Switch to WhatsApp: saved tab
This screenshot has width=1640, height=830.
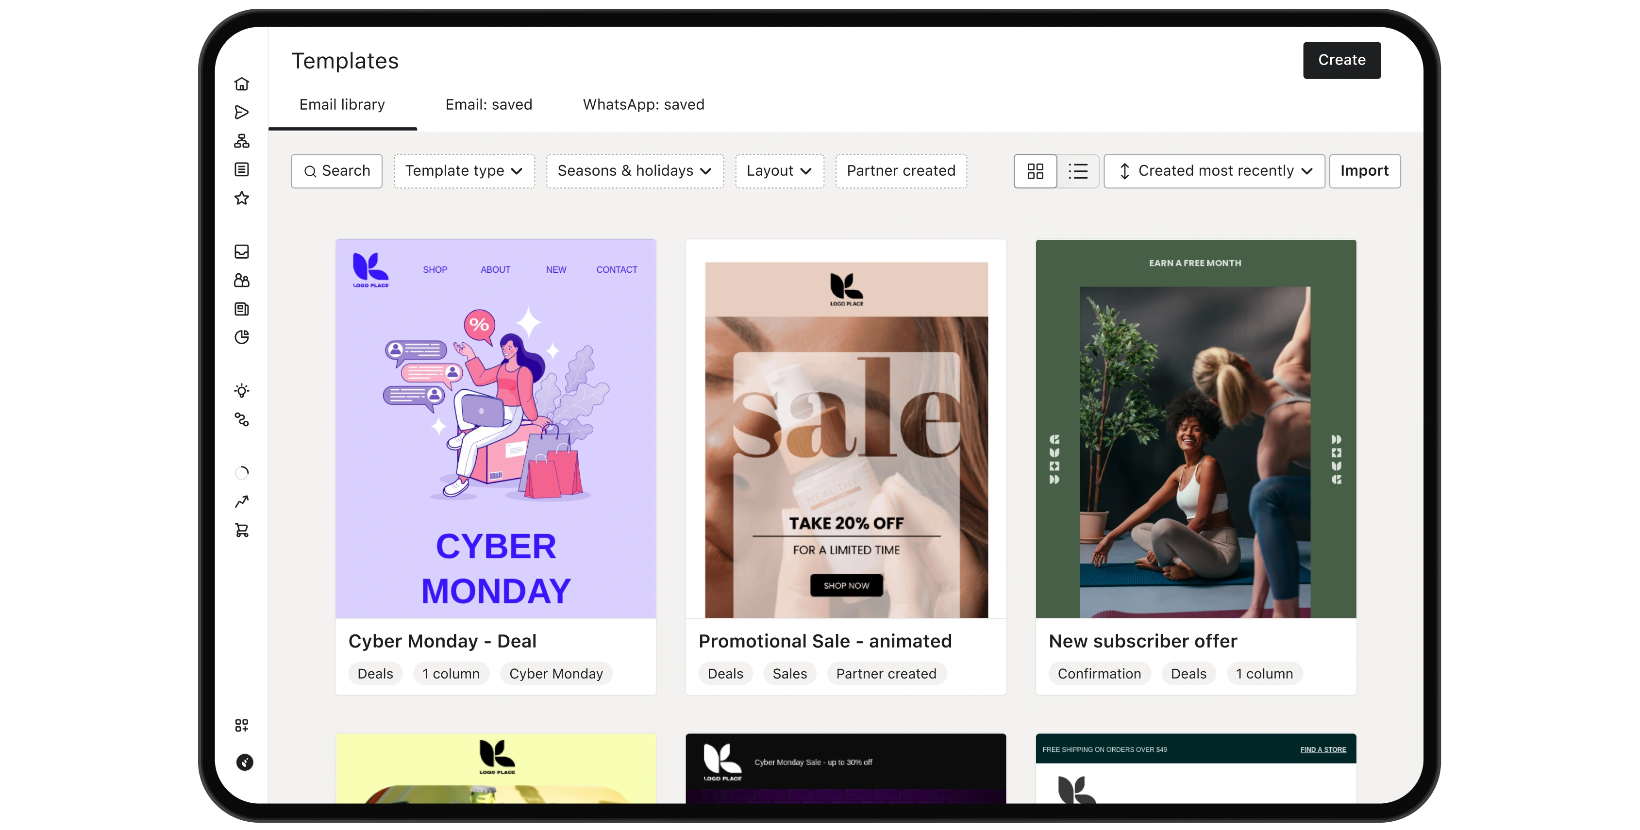(x=643, y=104)
